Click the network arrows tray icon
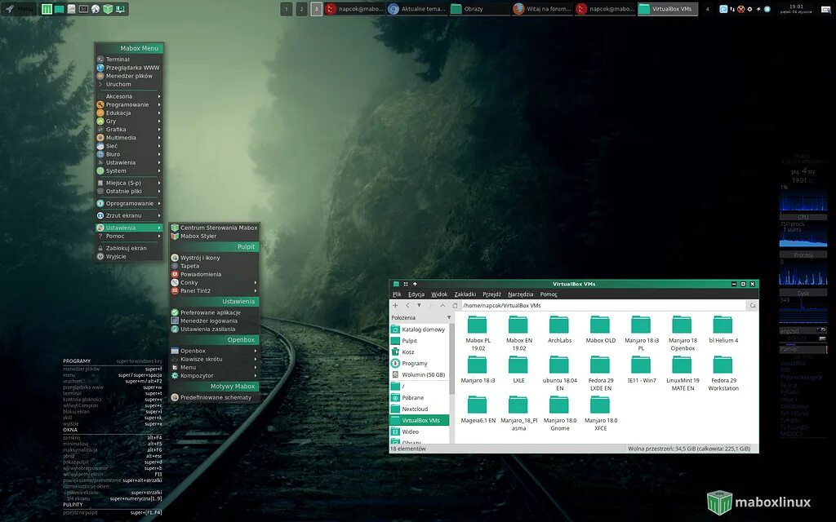836x522 pixels. click(x=732, y=9)
